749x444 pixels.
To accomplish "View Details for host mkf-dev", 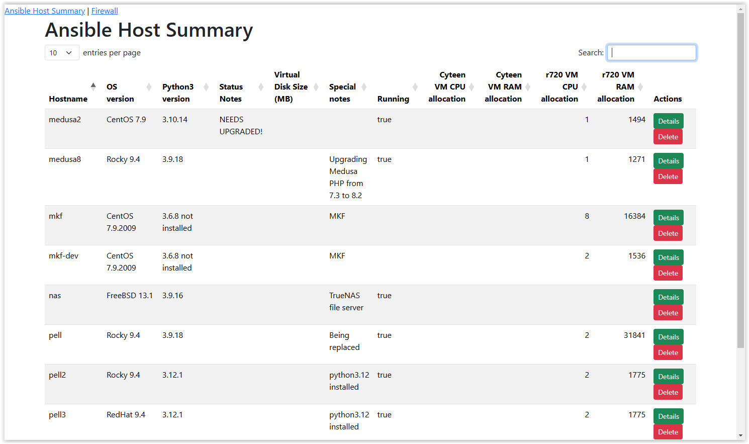I will (x=668, y=257).
